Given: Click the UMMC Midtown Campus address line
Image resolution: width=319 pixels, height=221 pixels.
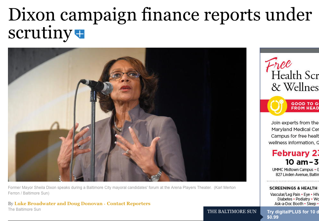Looking at the screenshot, I should 295,172.
